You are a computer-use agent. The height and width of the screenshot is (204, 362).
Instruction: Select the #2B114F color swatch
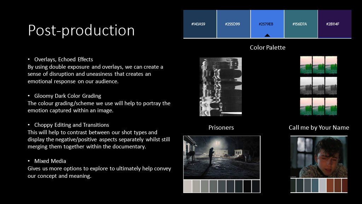334,24
